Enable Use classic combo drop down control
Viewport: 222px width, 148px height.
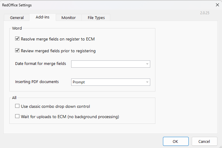(x=17, y=106)
